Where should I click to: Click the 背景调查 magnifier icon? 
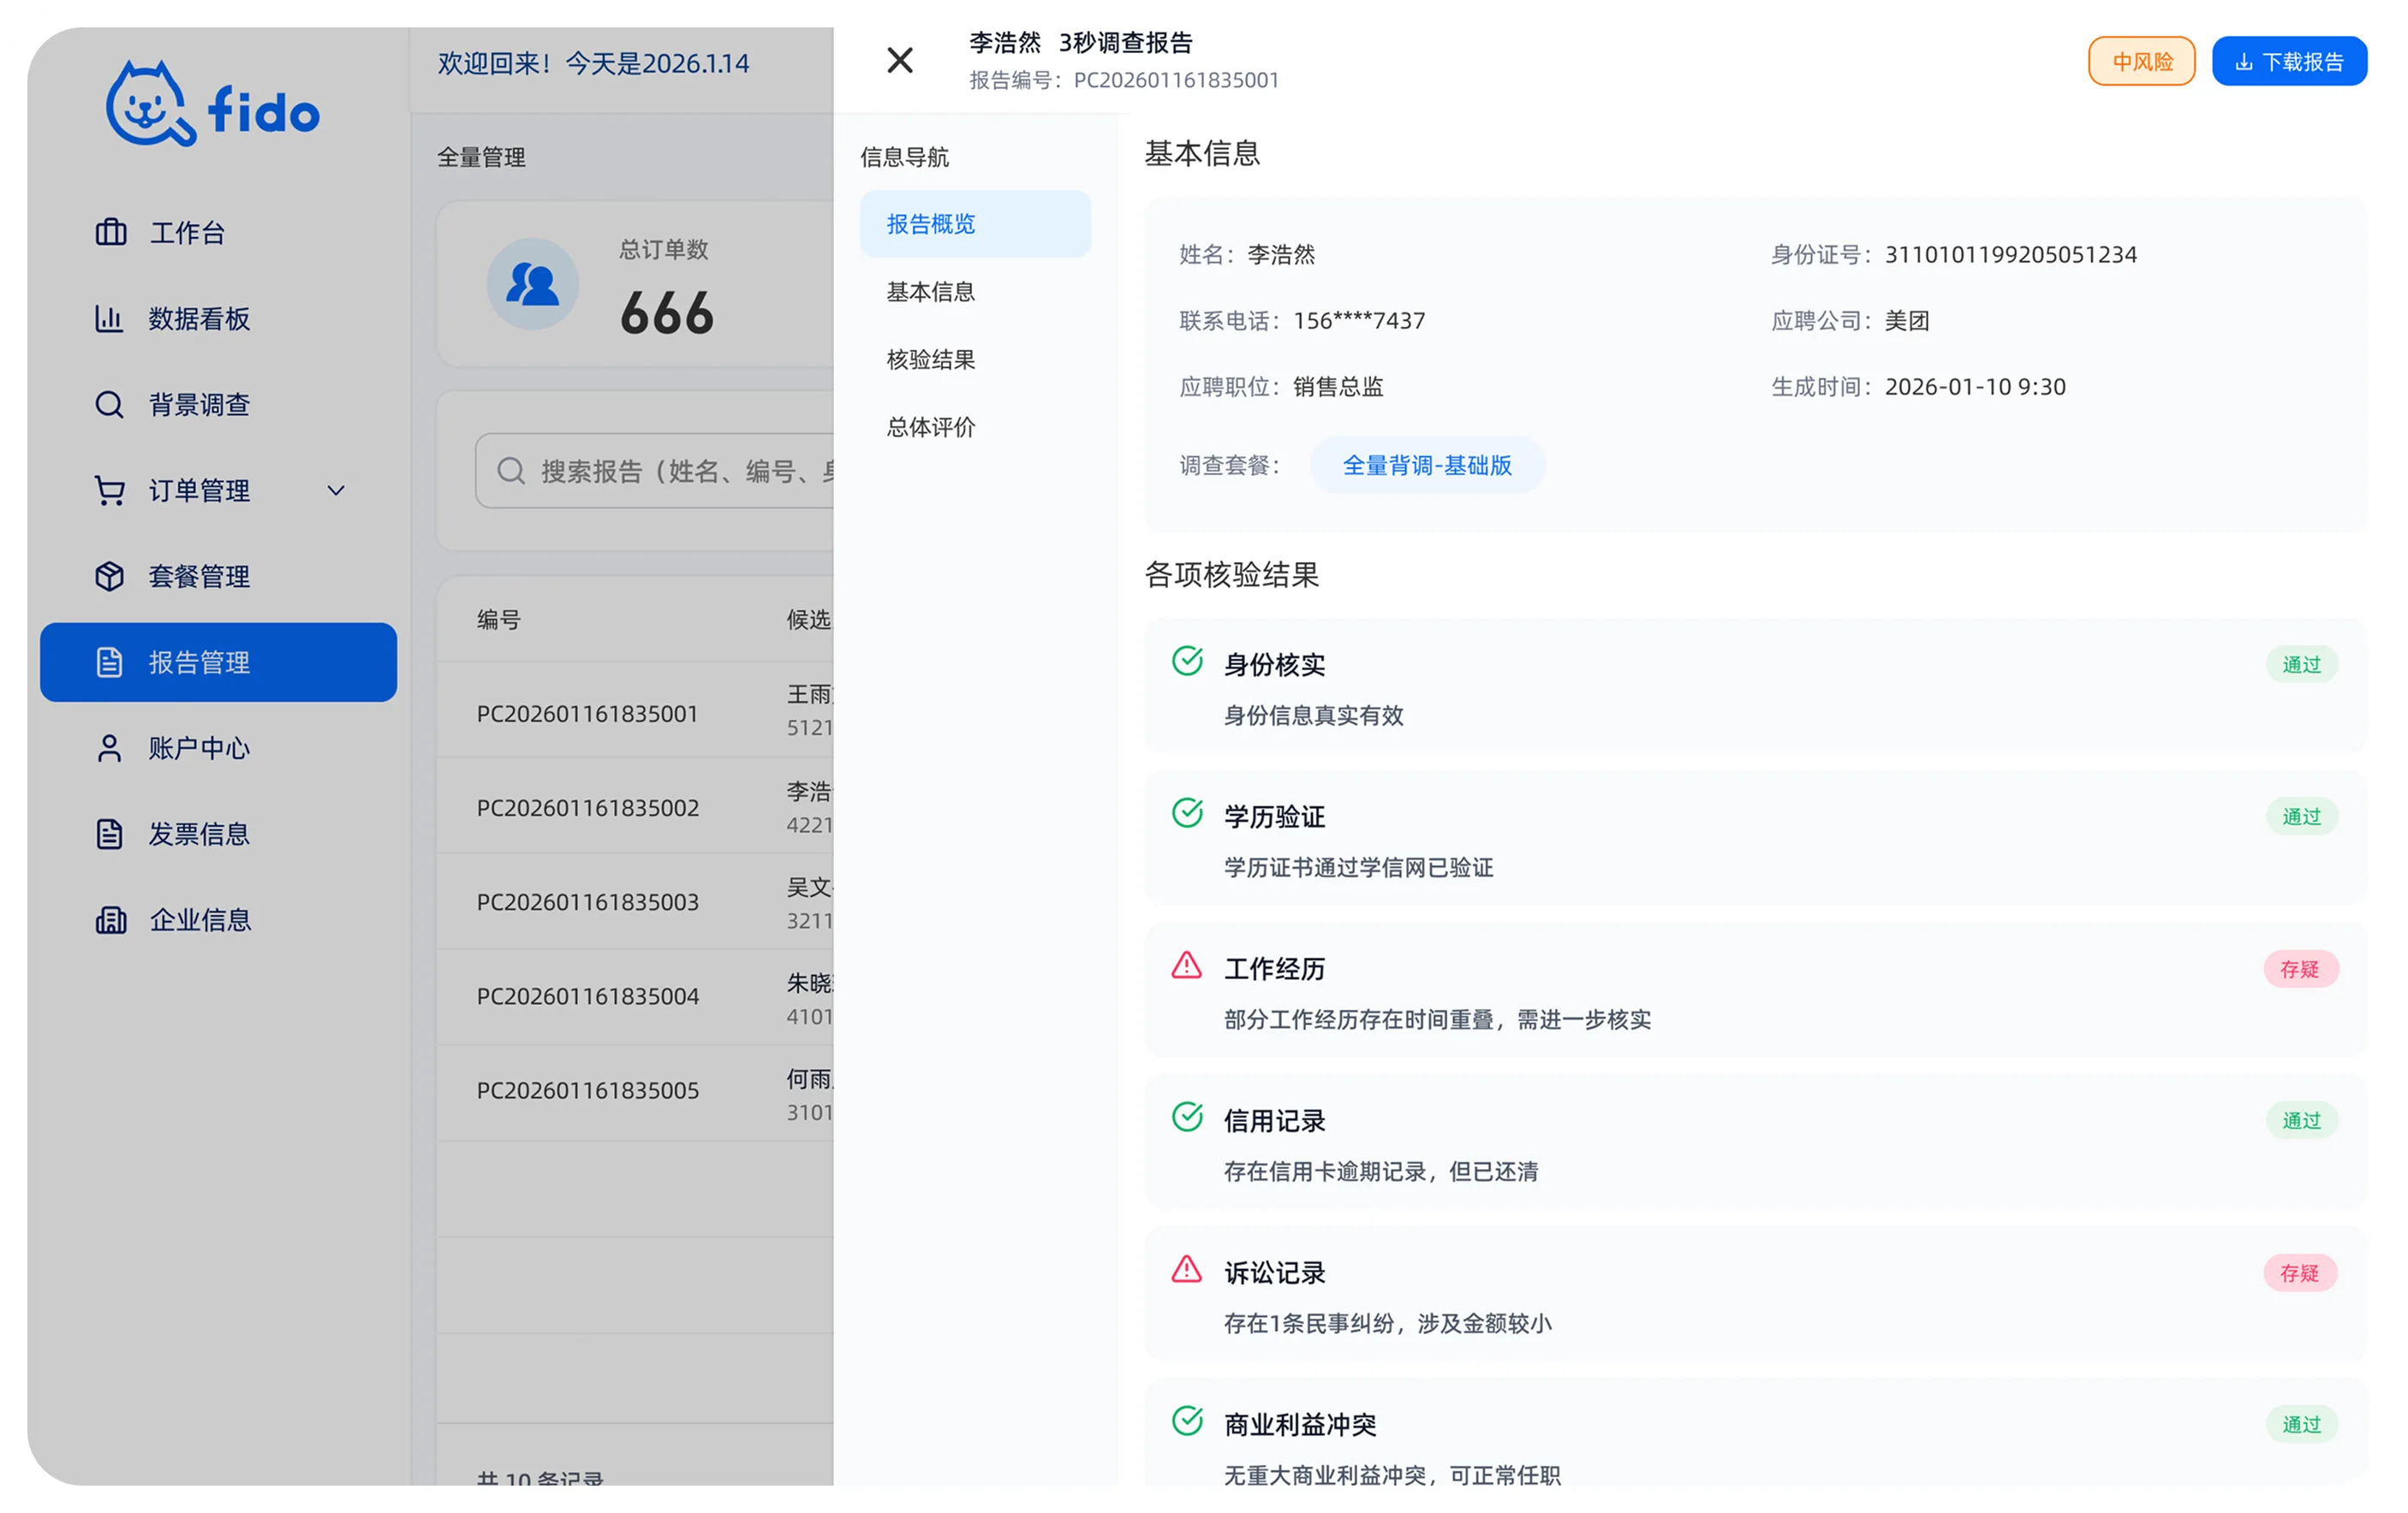tap(110, 405)
